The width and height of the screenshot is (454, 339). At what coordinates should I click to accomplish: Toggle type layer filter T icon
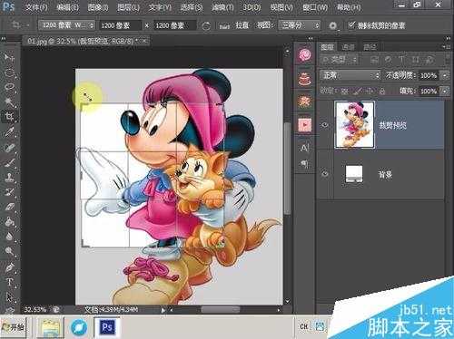click(x=402, y=60)
